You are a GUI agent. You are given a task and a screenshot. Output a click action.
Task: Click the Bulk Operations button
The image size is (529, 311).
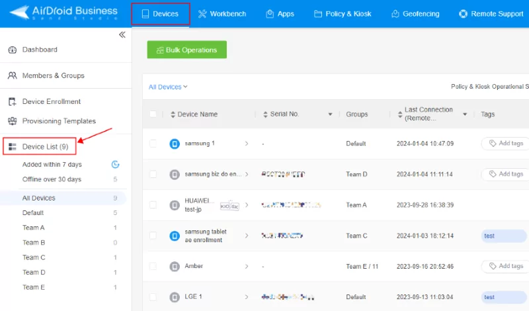coord(187,50)
